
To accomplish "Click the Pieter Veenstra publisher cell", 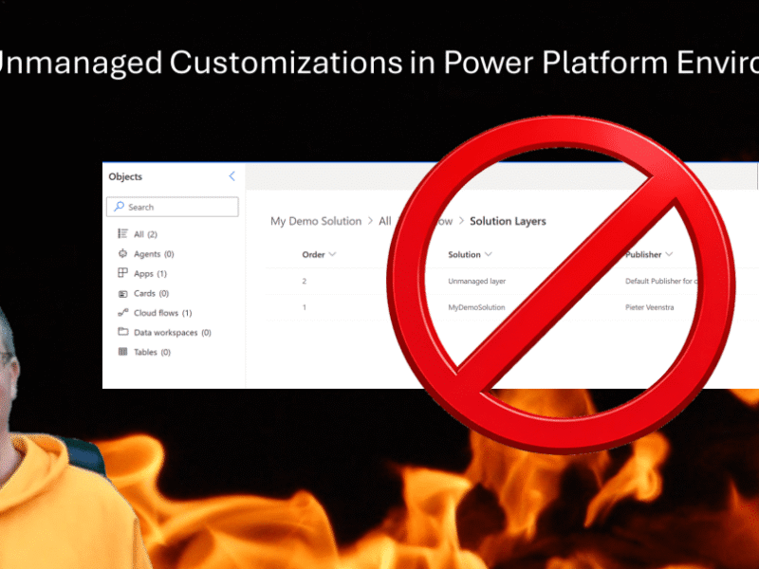I will 649,307.
